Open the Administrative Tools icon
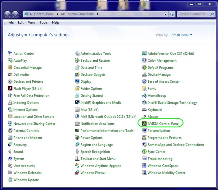 (77, 53)
